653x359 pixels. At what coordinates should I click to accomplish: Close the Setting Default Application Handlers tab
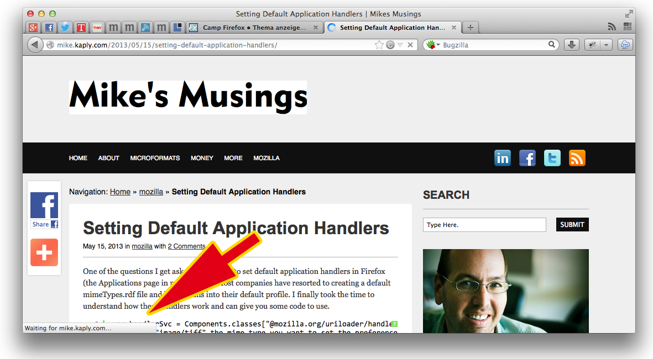[454, 28]
